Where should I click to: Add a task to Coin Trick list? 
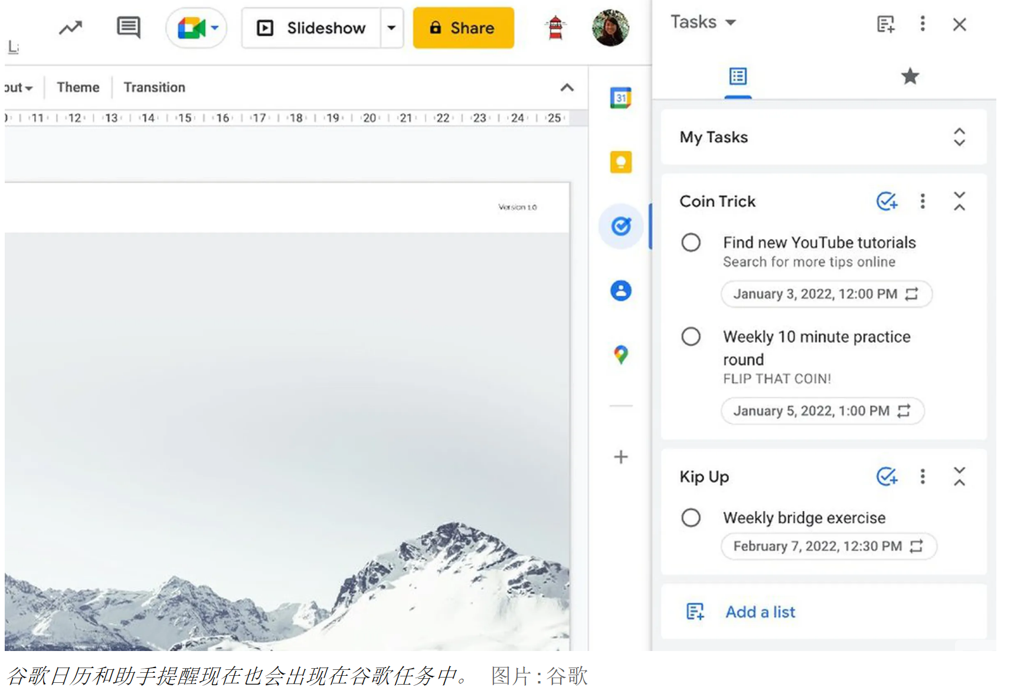tap(887, 201)
